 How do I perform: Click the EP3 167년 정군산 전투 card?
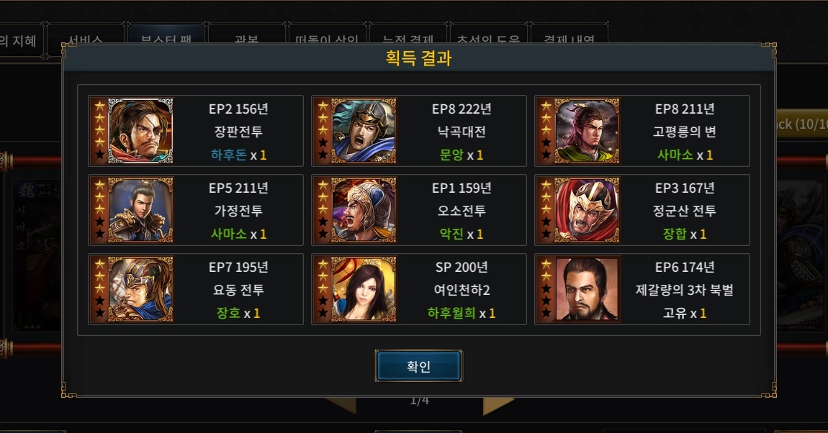pos(642,210)
